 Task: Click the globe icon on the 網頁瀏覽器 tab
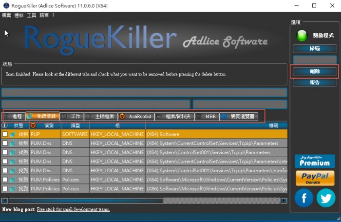[224, 116]
